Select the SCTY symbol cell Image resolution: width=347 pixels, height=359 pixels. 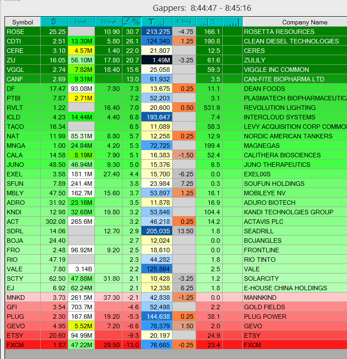[x=23, y=279]
